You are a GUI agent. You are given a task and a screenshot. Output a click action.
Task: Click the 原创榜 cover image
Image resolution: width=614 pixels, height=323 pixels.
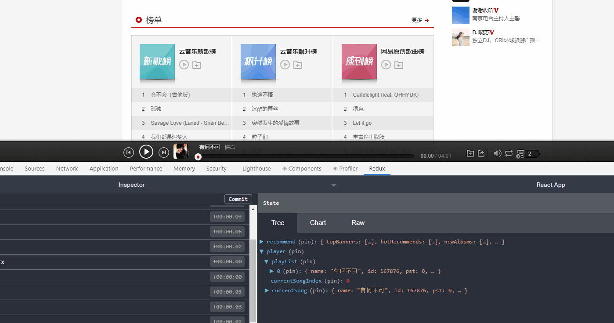coord(359,62)
